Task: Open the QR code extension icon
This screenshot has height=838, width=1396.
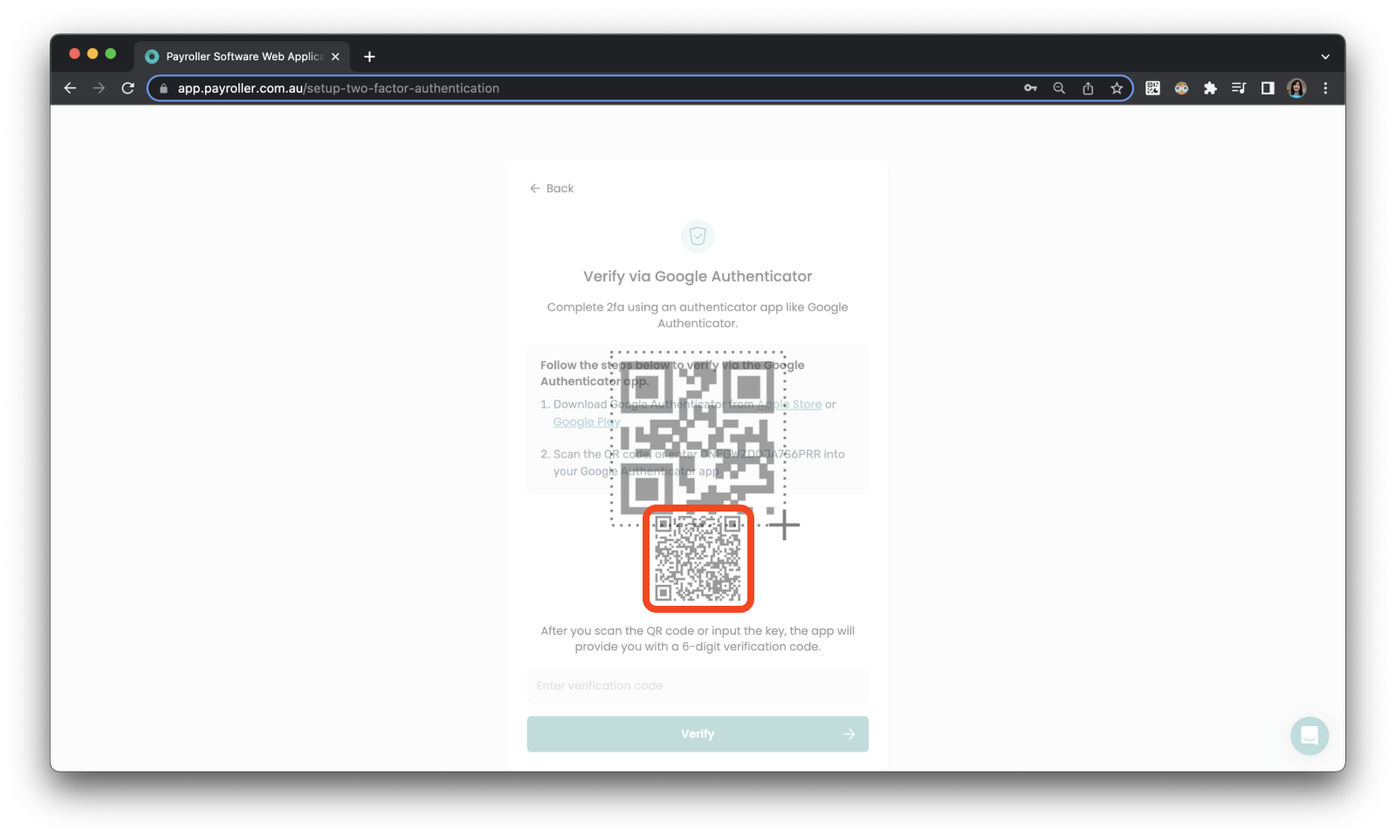Action: point(1152,88)
